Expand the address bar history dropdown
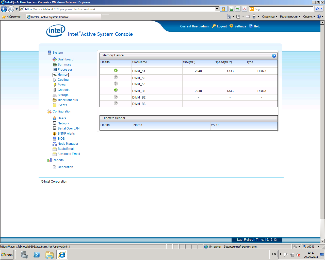The image size is (325, 260). [x=217, y=9]
